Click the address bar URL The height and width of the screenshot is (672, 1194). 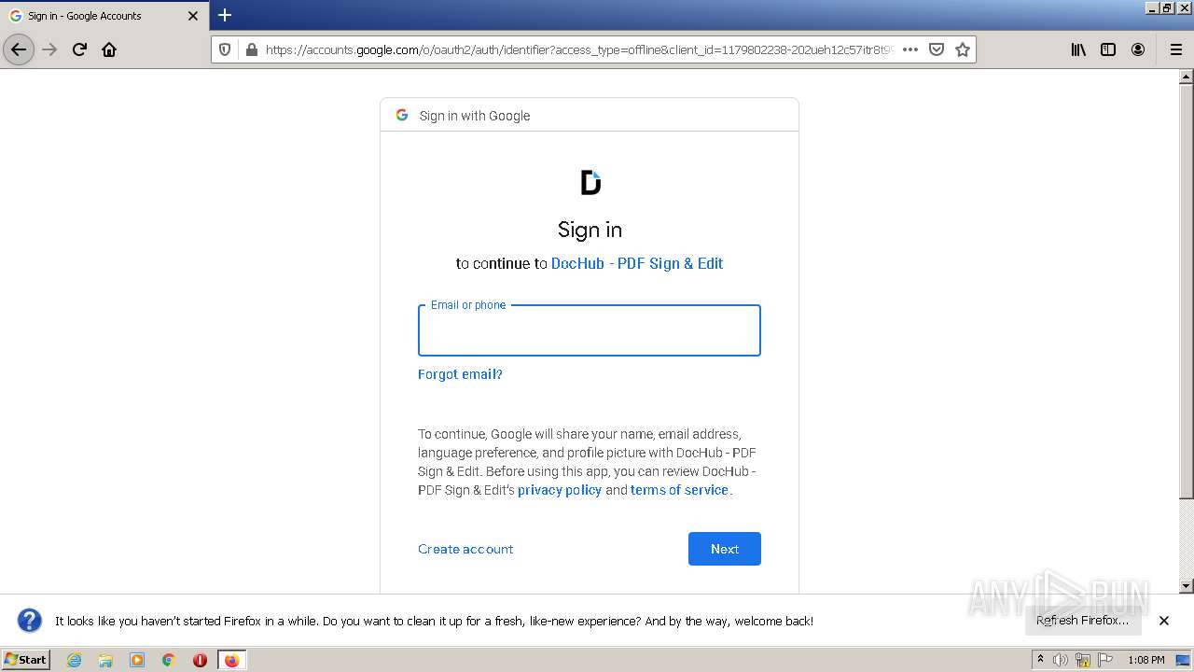tap(578, 49)
